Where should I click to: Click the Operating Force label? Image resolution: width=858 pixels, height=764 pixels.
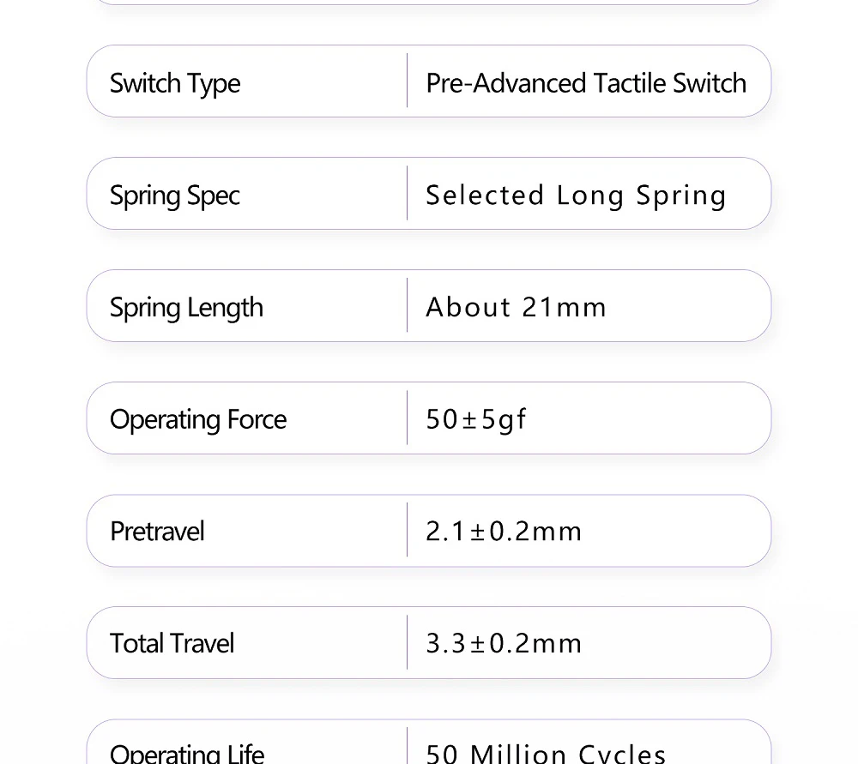198,420
